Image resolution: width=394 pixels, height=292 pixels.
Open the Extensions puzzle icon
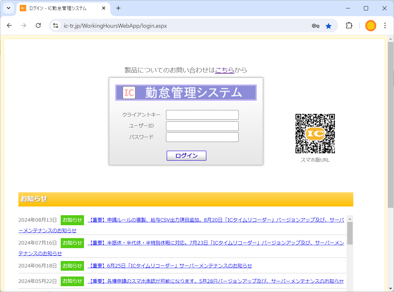click(349, 25)
